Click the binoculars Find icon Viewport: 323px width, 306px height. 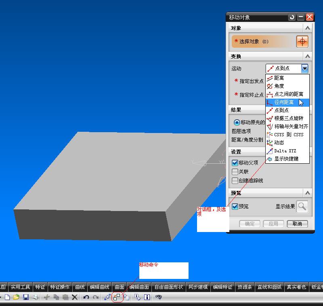click(x=159, y=297)
